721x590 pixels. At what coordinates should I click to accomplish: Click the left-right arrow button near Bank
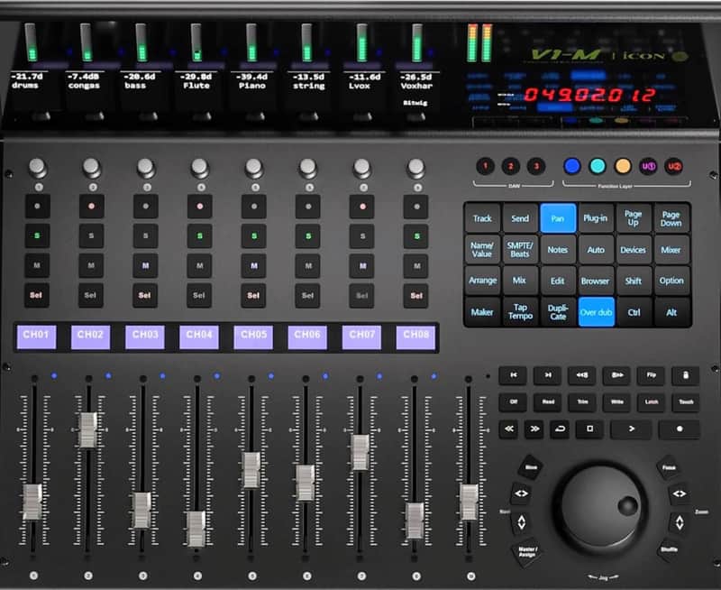(521, 493)
